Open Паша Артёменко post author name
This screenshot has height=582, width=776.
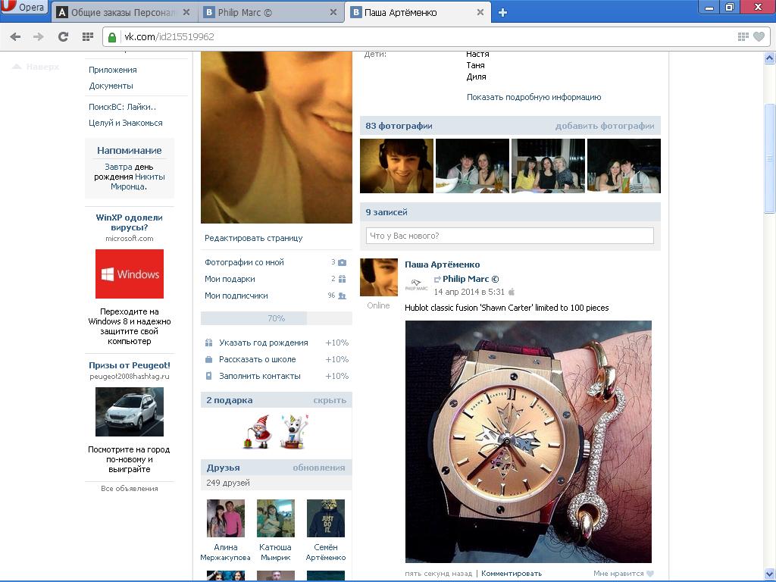click(442, 264)
